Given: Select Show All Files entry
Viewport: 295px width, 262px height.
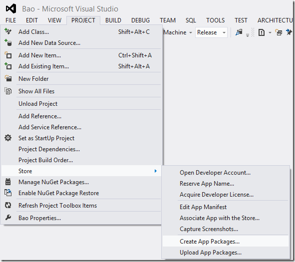Looking at the screenshot, I should click(81, 91).
